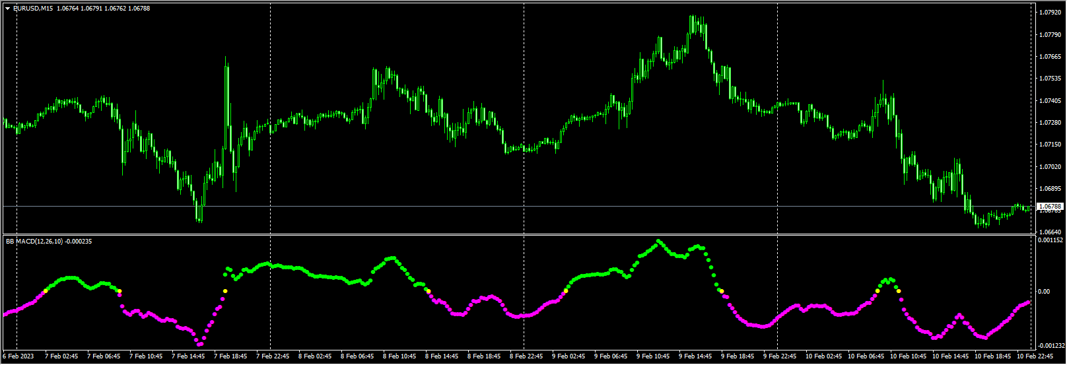Click the 1.07920 price scale label
This screenshot has height=365, width=1067.
[1049, 13]
